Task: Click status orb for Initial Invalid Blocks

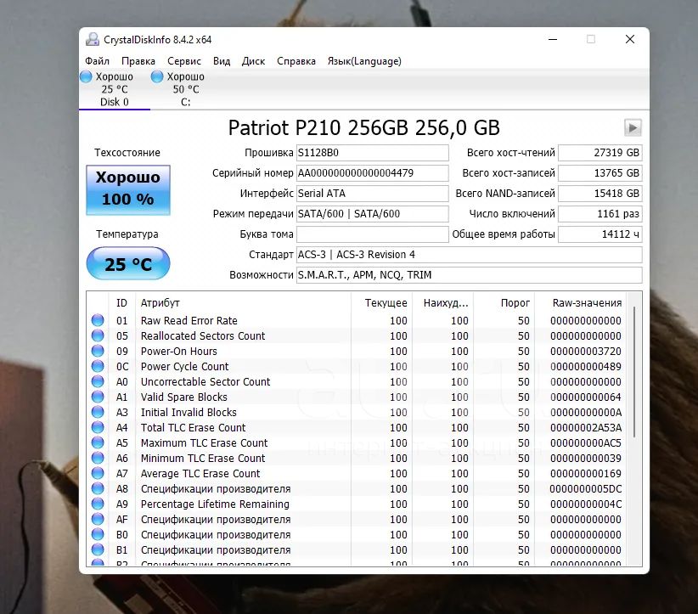Action: [x=98, y=412]
